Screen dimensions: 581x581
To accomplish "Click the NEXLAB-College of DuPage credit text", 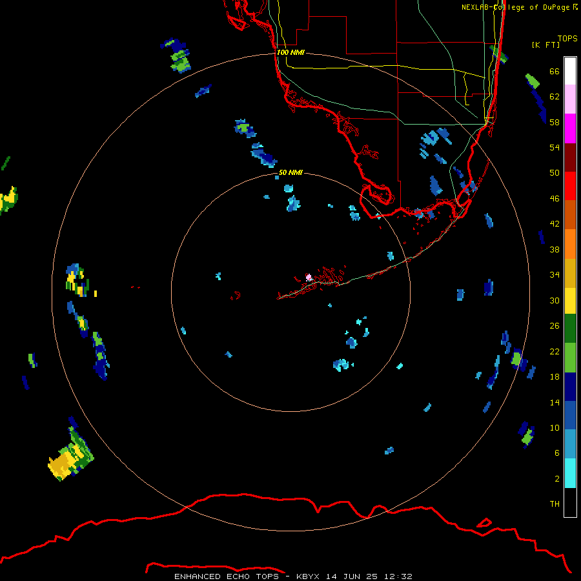I will pos(516,7).
